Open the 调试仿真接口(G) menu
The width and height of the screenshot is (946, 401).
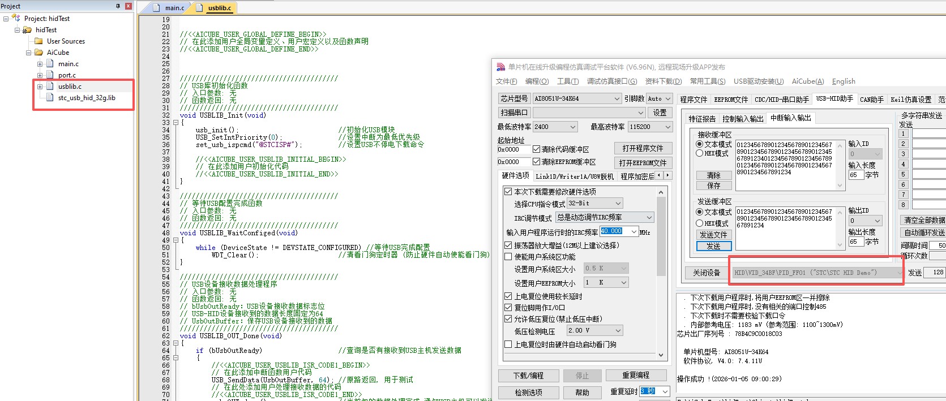coord(612,81)
